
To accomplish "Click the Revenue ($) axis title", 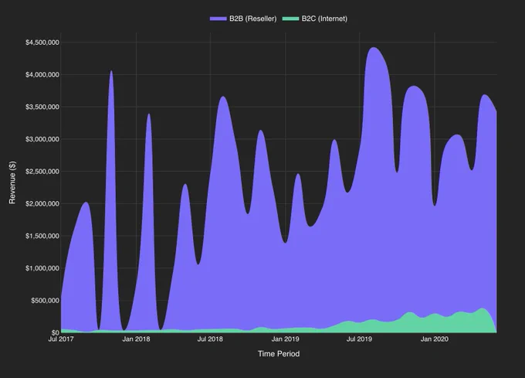I will tap(12, 182).
